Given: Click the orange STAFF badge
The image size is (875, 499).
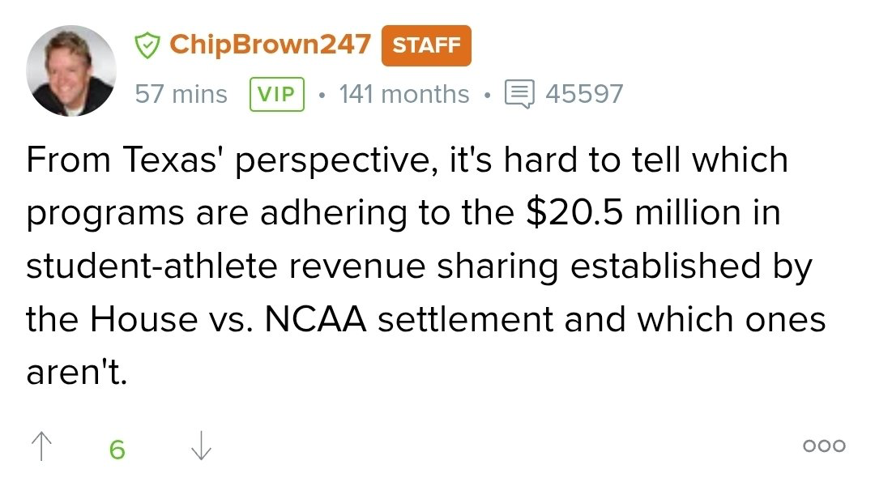Looking at the screenshot, I should 426,45.
